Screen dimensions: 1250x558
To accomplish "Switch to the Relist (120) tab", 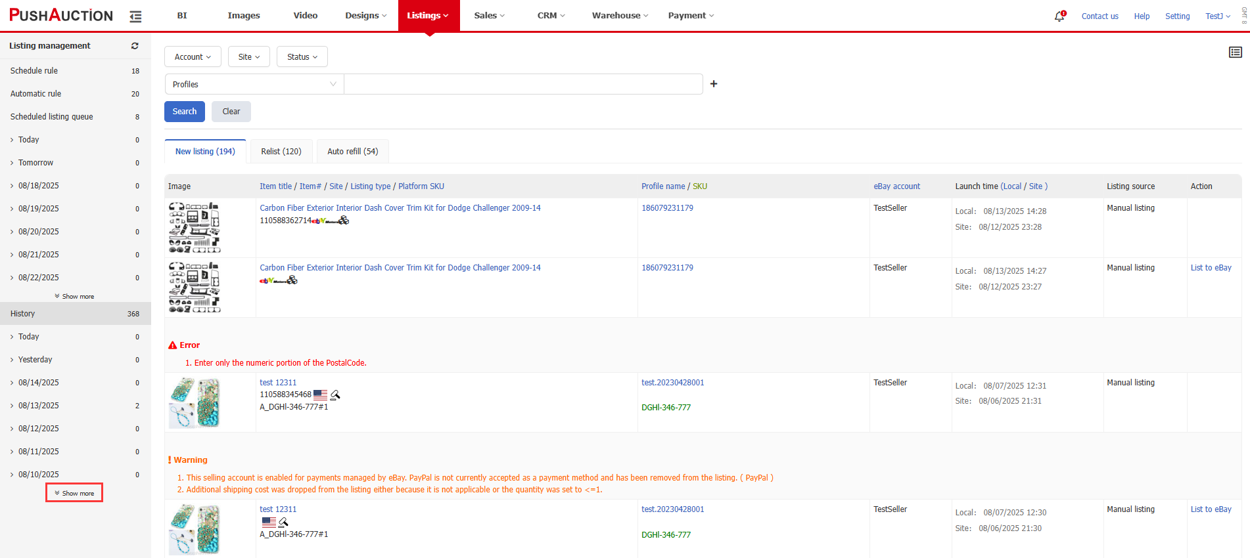I will coord(281,152).
